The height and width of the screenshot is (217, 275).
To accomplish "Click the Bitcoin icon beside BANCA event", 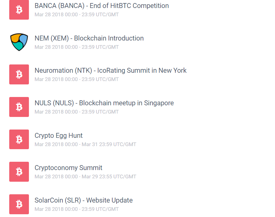I will tap(19, 10).
